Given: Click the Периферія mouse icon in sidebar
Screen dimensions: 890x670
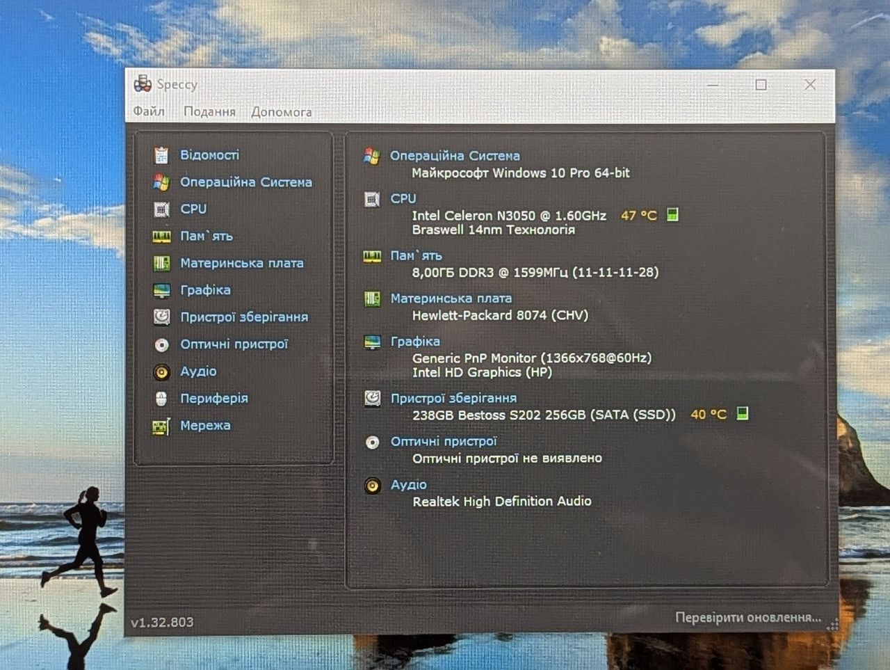Looking at the screenshot, I should coord(161,399).
